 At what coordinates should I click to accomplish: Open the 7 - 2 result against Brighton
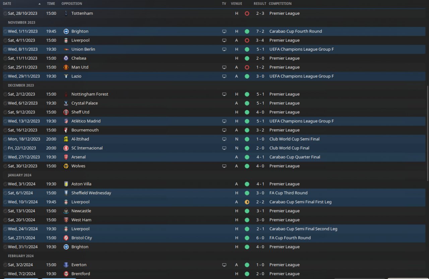point(260,31)
